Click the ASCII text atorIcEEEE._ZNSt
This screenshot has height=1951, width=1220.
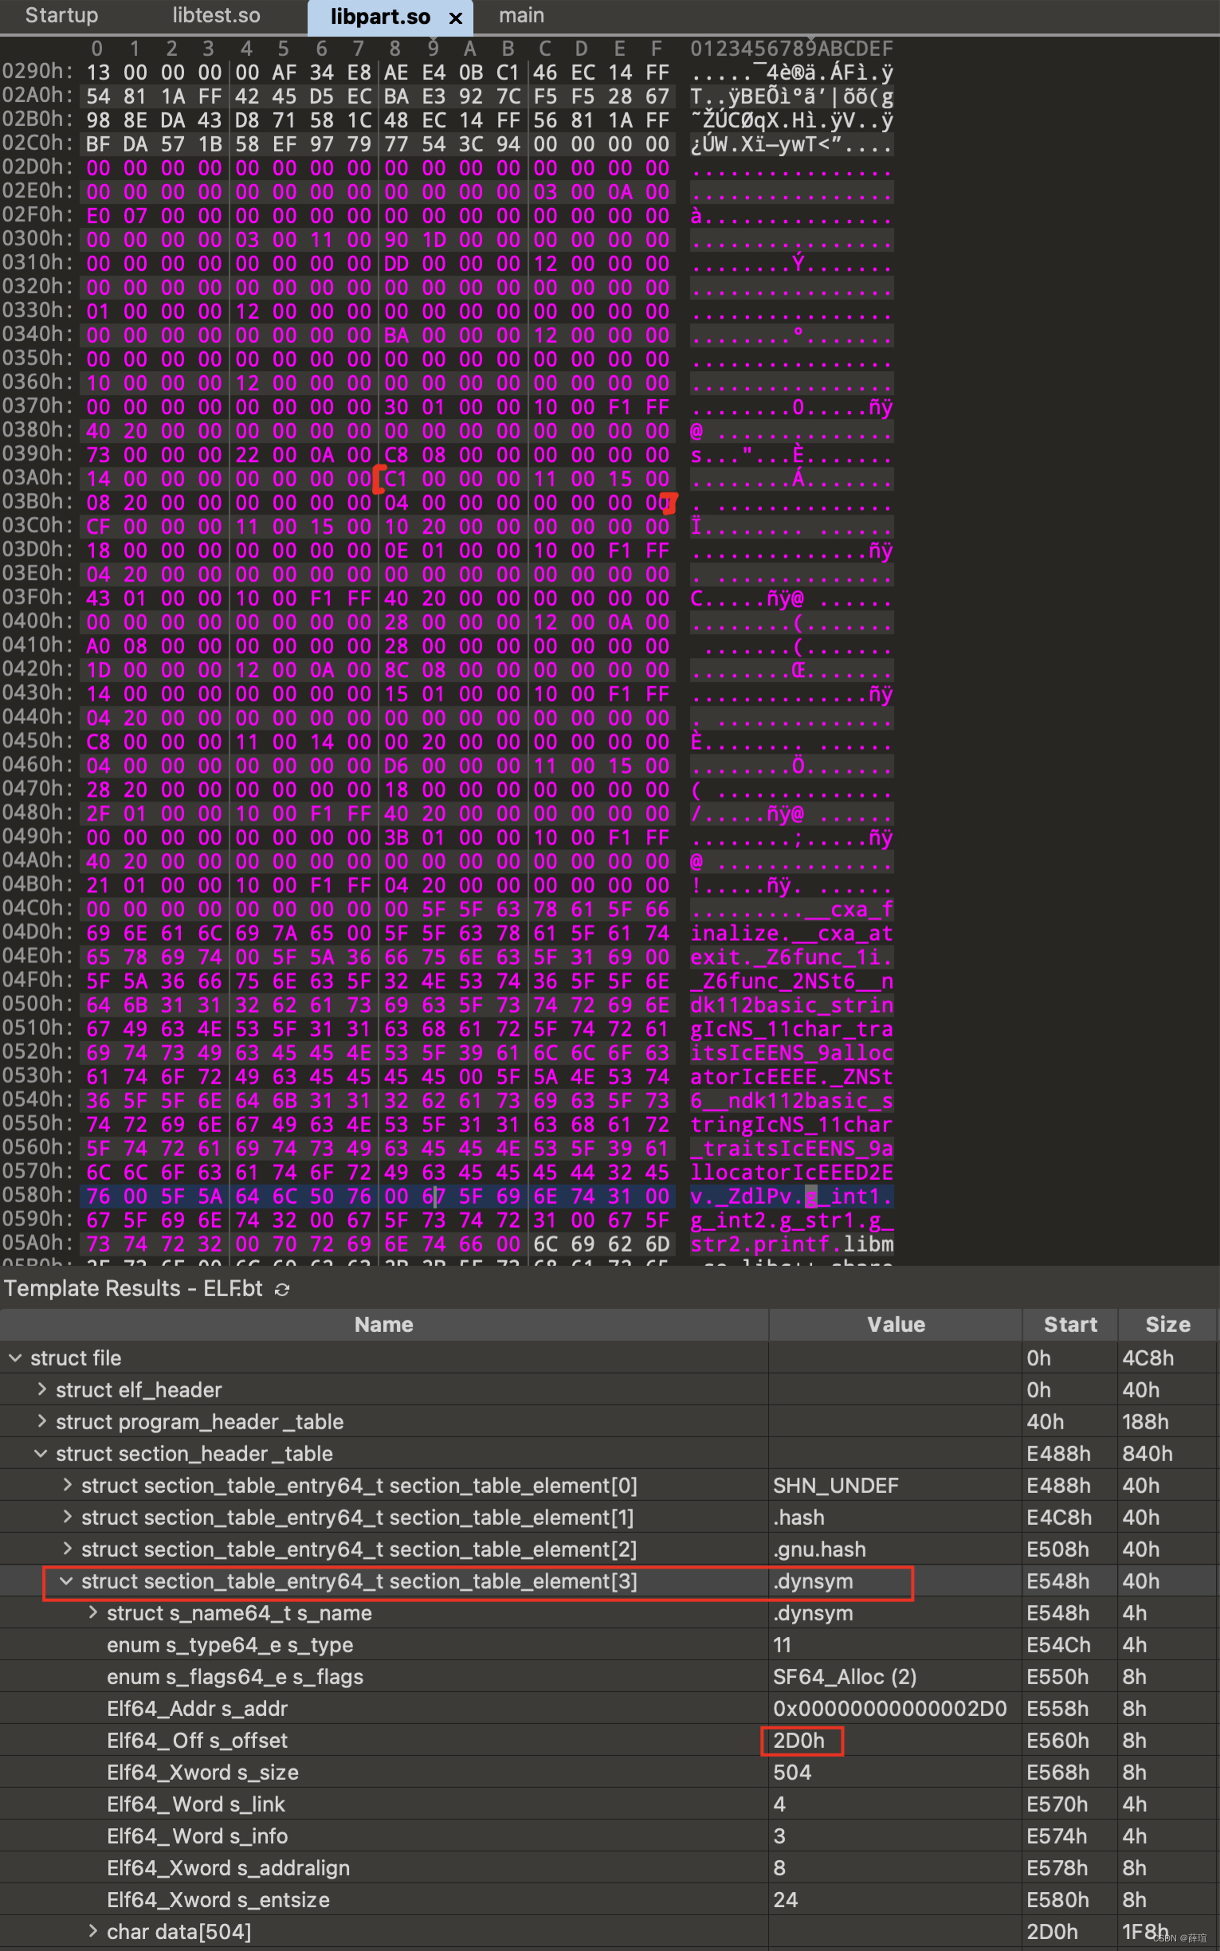[x=791, y=1076]
